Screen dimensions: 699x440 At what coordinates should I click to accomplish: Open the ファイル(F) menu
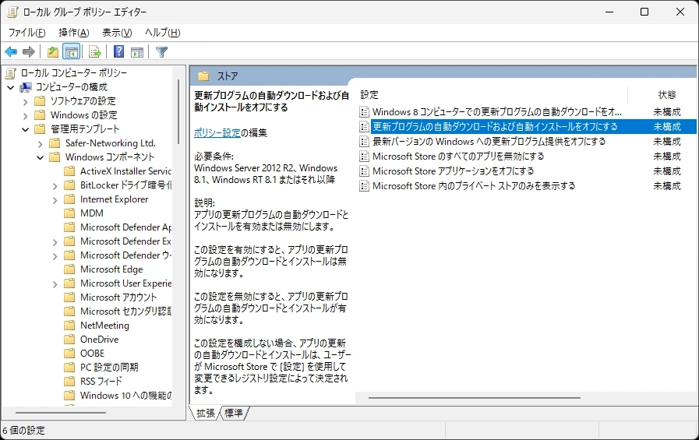[x=26, y=33]
